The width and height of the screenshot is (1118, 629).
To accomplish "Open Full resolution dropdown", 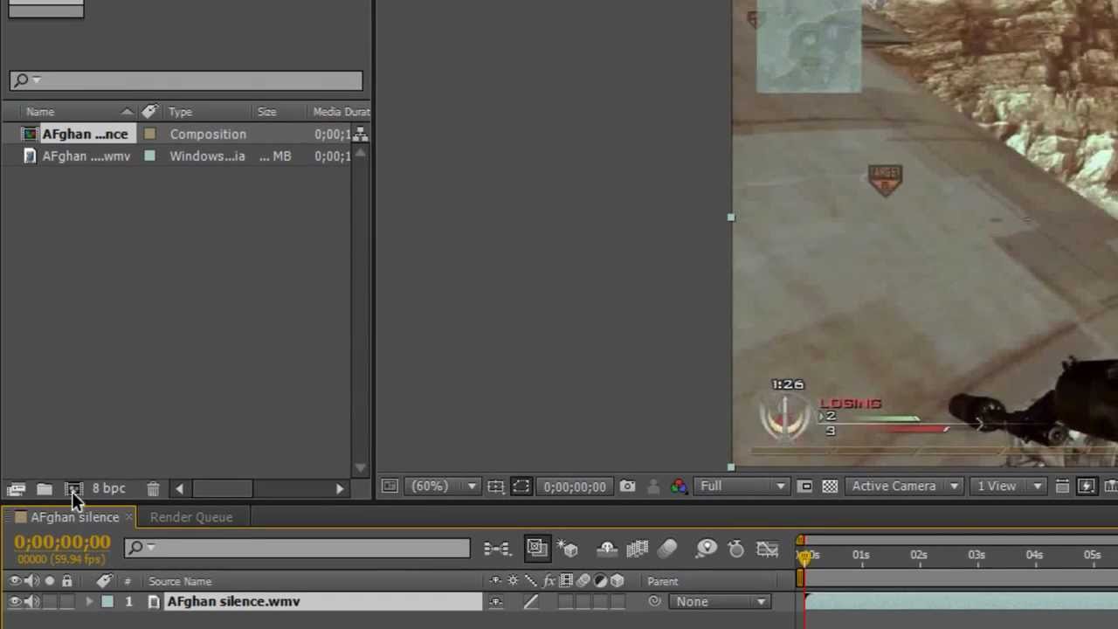I will [x=742, y=487].
